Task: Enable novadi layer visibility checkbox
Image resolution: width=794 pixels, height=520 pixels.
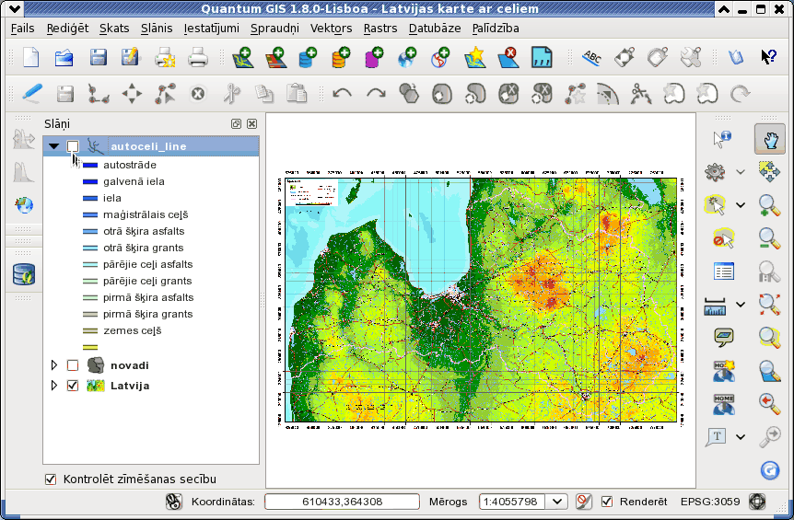Action: pos(73,365)
